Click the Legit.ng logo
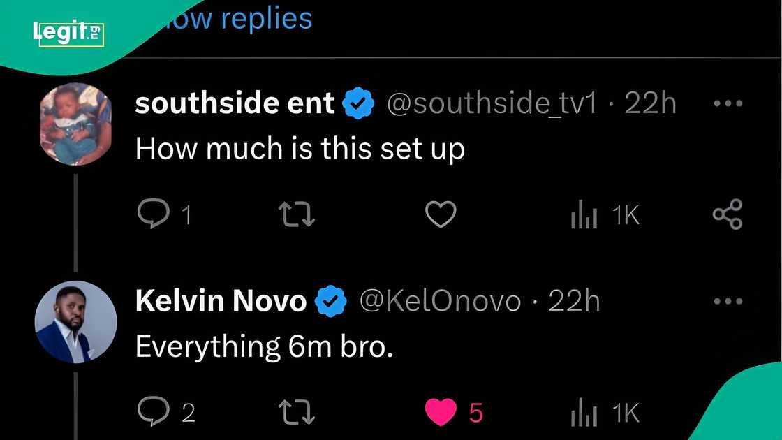 68,33
